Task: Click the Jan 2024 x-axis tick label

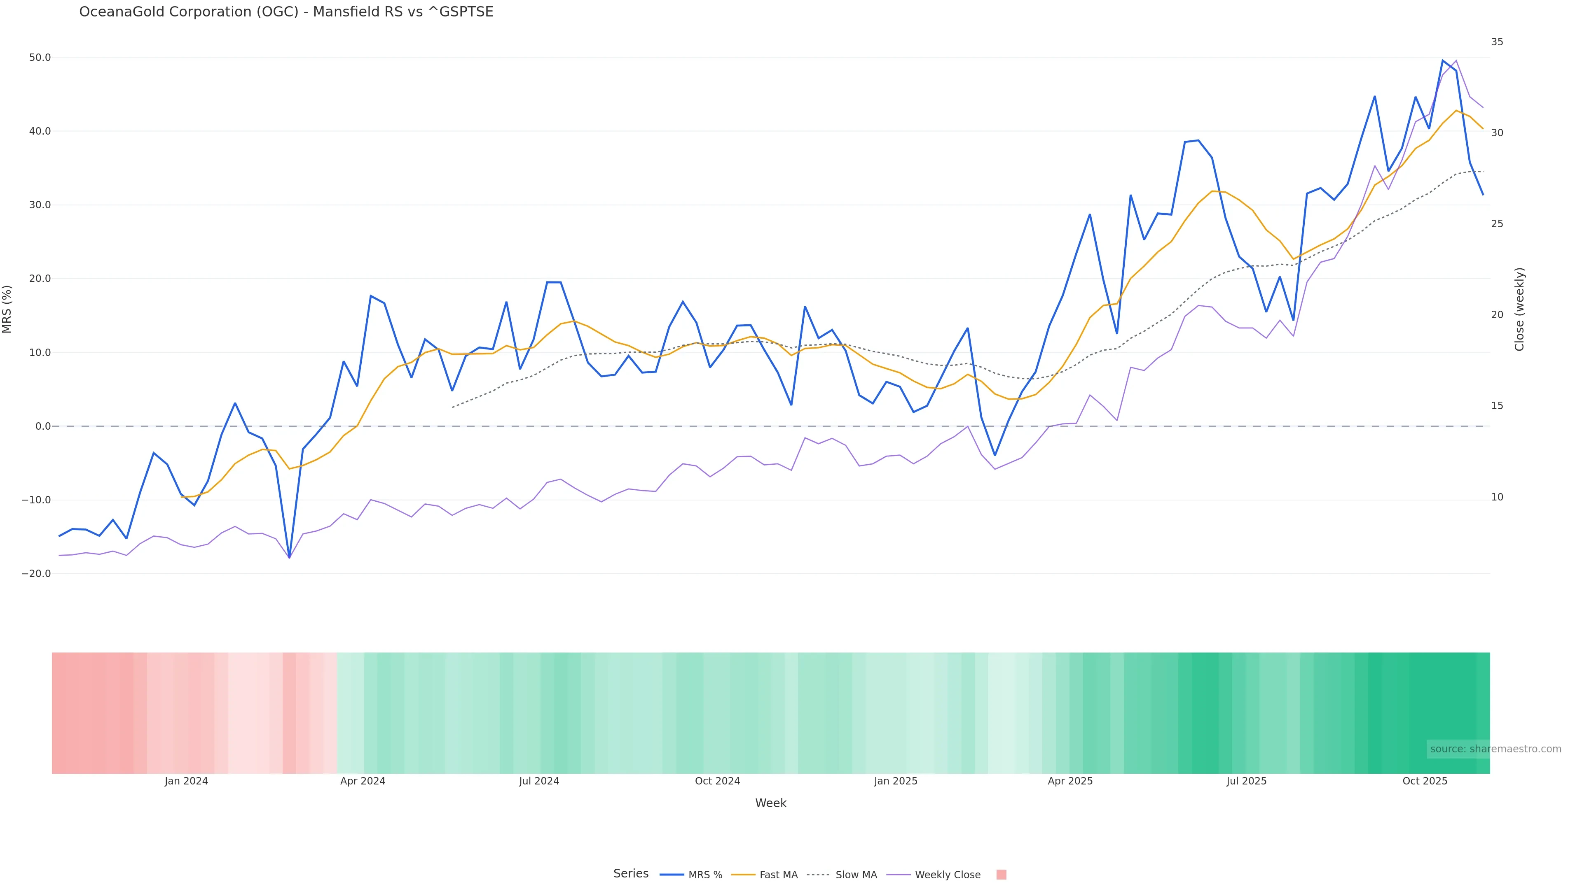Action: point(186,781)
